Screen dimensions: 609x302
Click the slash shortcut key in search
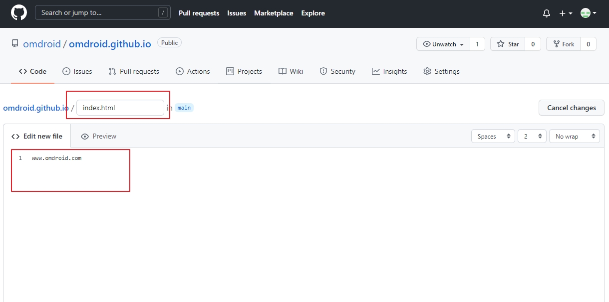point(163,13)
